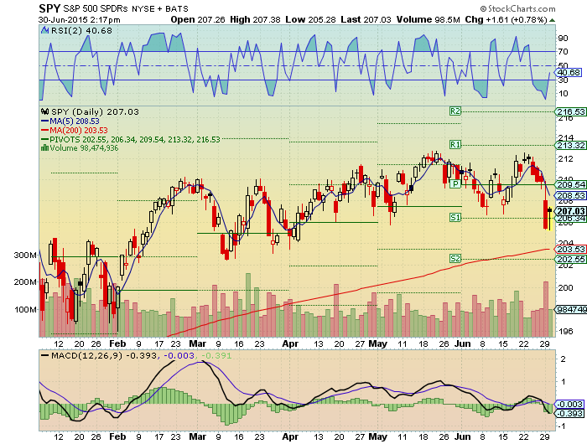
Task: Click the SPY ticker symbol title
Action: 49,8
